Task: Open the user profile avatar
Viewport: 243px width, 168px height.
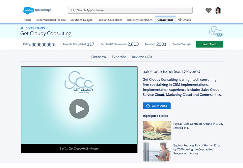Action: pyautogui.click(x=218, y=11)
